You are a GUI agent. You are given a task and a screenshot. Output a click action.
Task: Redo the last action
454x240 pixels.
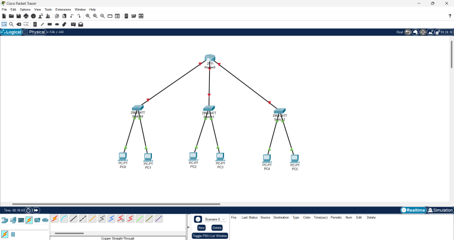point(79,16)
